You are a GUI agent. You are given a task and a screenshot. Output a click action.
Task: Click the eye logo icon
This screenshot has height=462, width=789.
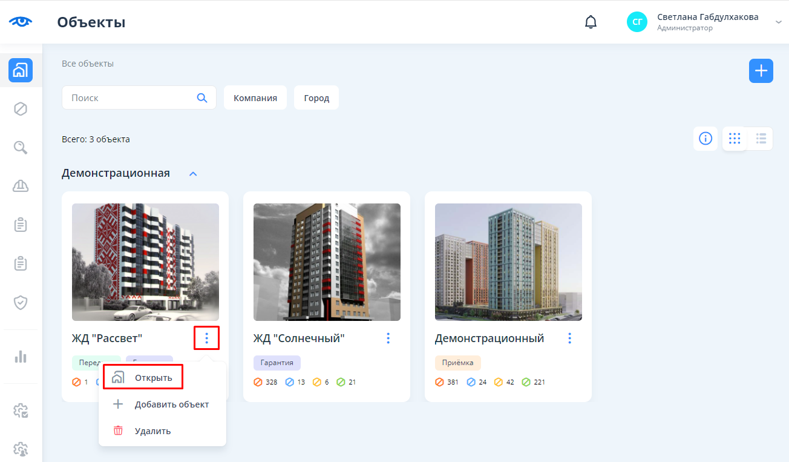(21, 22)
